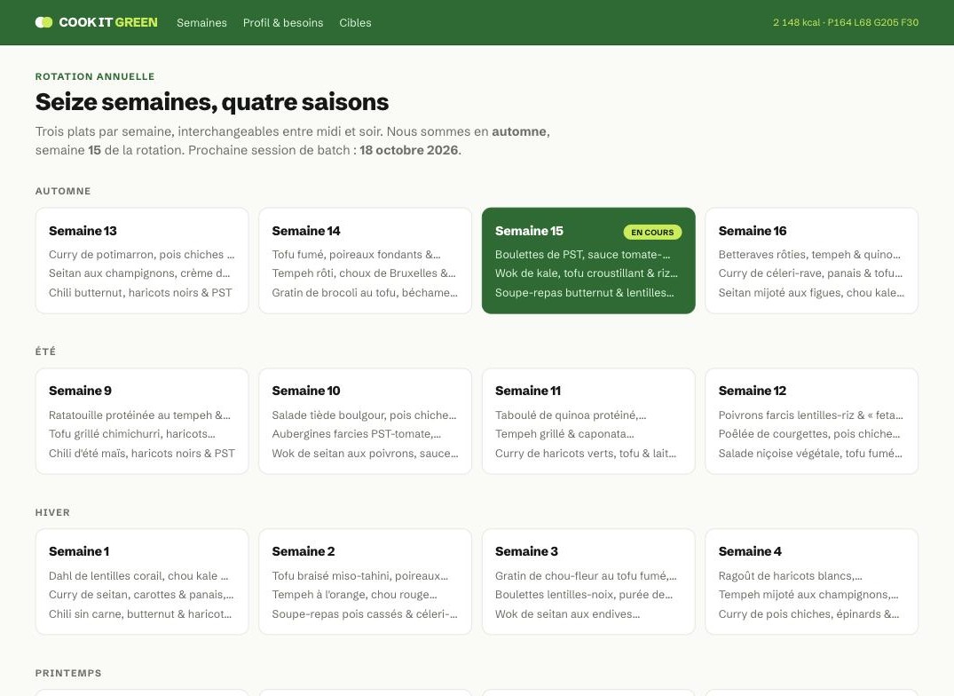Viewport: 954px width, 696px height.
Task: Open the current Semaine 15 card
Action: click(x=588, y=260)
